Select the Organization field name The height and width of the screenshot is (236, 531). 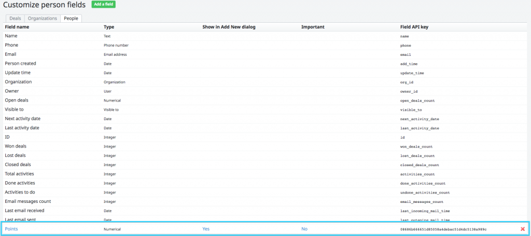(x=18, y=82)
